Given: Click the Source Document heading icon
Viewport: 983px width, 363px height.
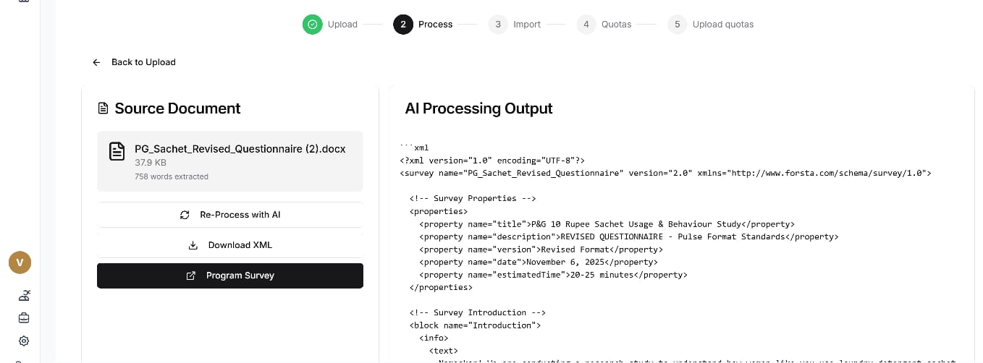Looking at the screenshot, I should click(103, 108).
